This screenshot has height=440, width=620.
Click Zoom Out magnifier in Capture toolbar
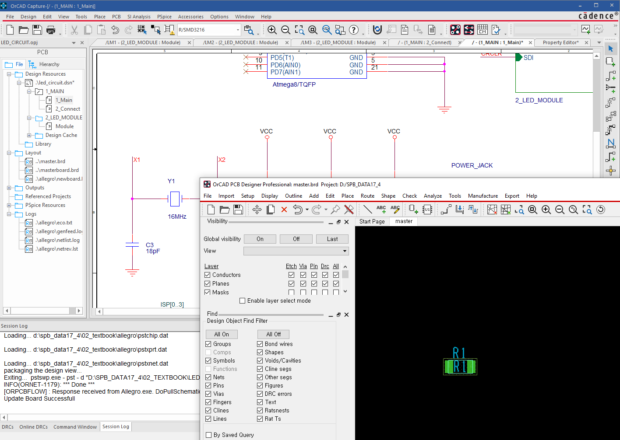(285, 30)
